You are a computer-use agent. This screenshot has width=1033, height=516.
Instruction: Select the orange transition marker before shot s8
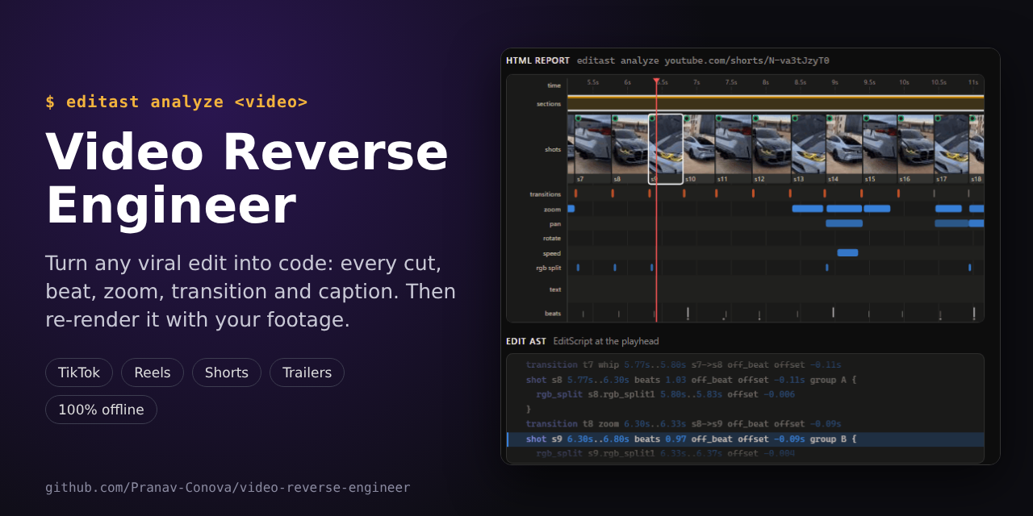(613, 193)
